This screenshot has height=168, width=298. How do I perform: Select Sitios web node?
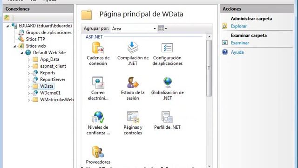click(36, 46)
